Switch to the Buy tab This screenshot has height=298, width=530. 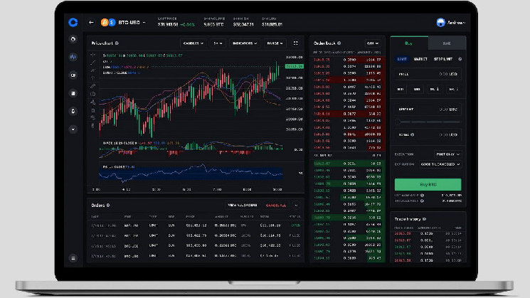[409, 43]
